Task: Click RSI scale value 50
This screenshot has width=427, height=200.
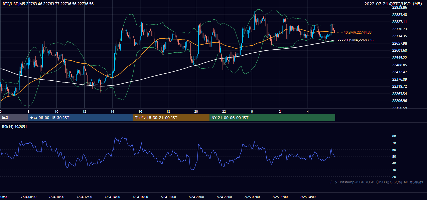Action: click(394, 157)
